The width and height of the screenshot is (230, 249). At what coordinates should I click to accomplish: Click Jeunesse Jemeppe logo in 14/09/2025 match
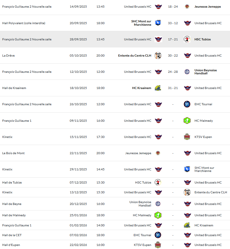[x=187, y=7]
